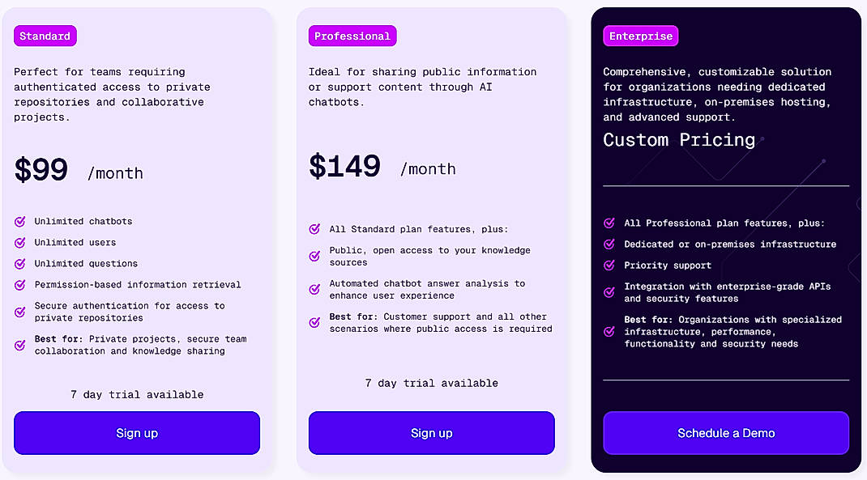The image size is (867, 480).
Task: Click the checkmark beside All Standard plan features
Action: [314, 228]
